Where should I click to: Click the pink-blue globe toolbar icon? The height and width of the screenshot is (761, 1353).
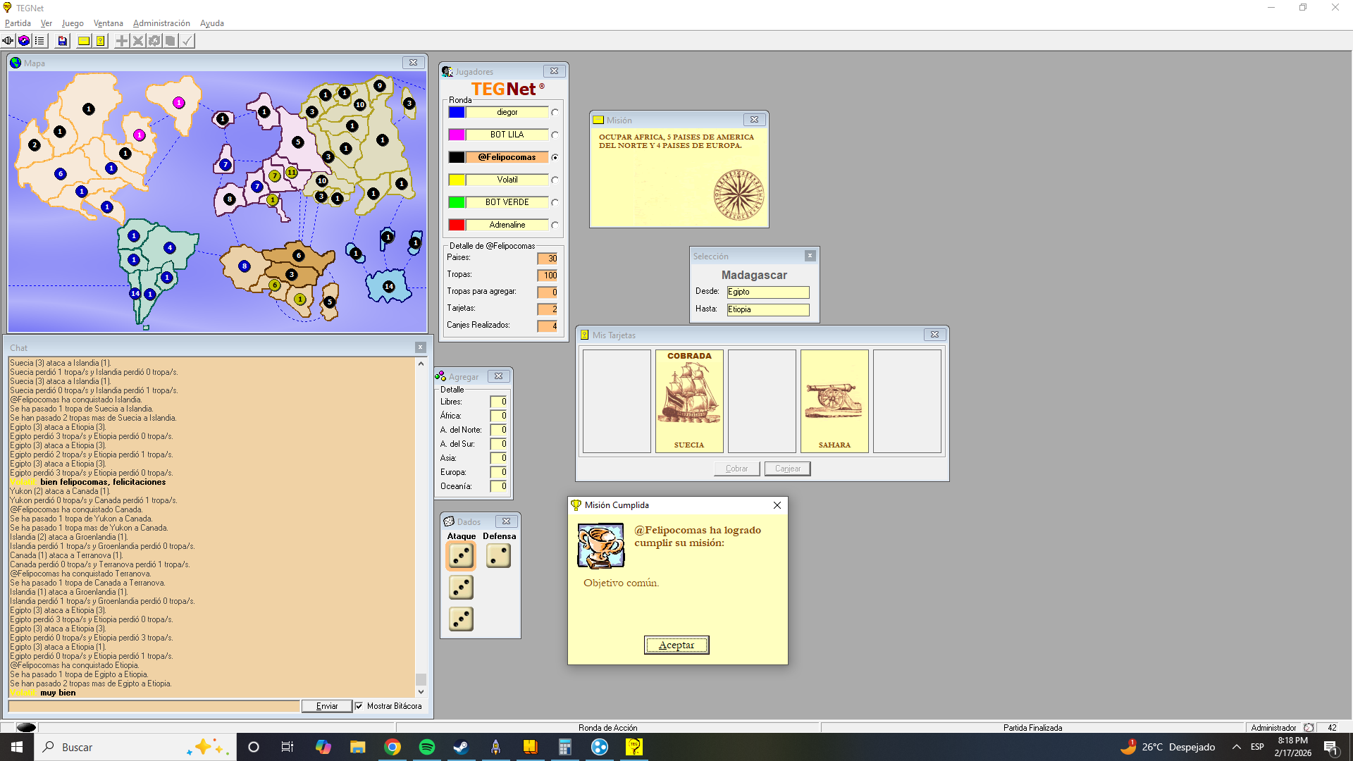pyautogui.click(x=24, y=41)
